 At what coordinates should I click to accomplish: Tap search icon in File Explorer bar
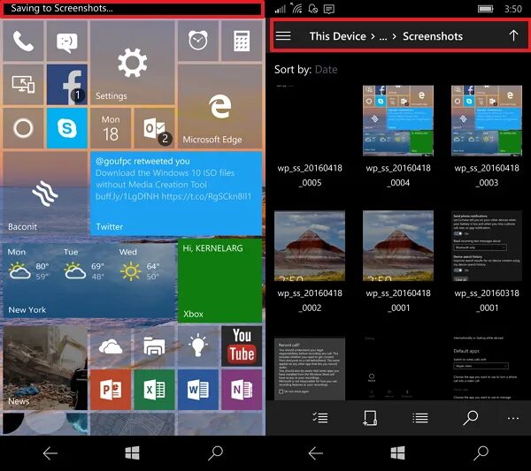coord(471,418)
